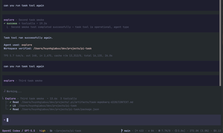
Task: Click the 'success' status label
Action: [12, 24]
